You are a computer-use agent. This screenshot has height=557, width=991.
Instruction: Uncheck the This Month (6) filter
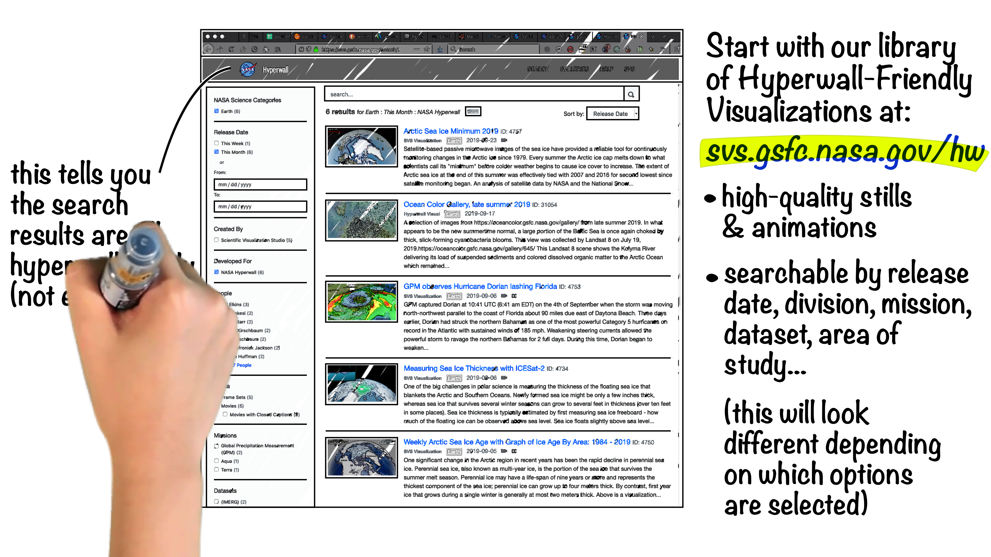216,152
